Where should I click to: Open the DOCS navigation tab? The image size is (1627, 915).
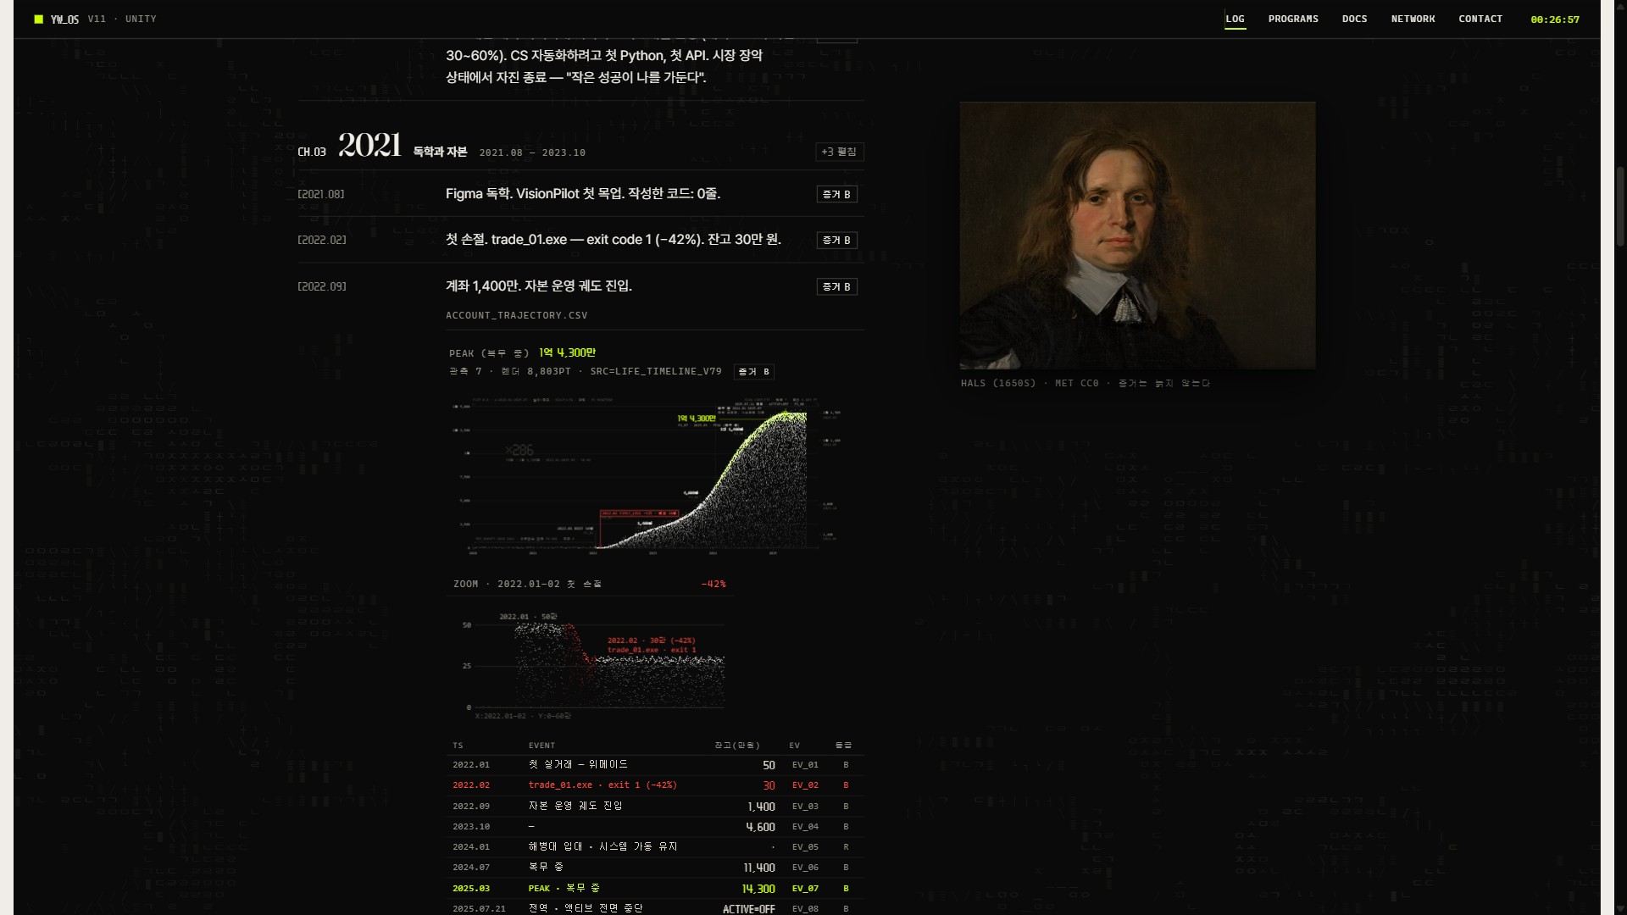pyautogui.click(x=1354, y=19)
